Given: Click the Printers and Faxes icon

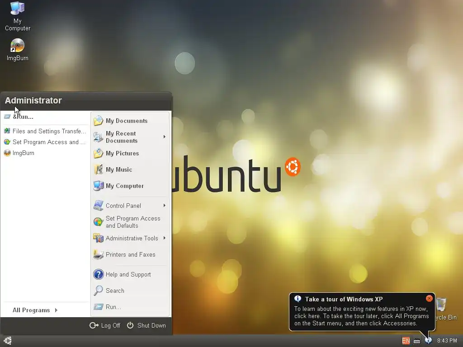Looking at the screenshot, I should 98,254.
